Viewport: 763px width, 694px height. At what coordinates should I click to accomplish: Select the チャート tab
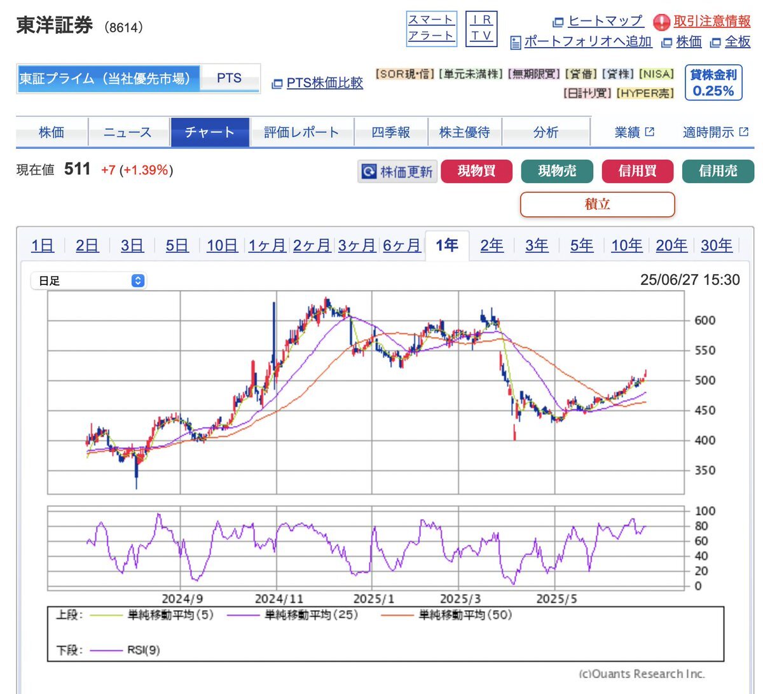click(x=210, y=132)
